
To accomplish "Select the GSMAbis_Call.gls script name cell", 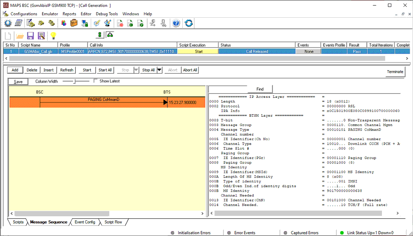I will pyautogui.click(x=38, y=52).
